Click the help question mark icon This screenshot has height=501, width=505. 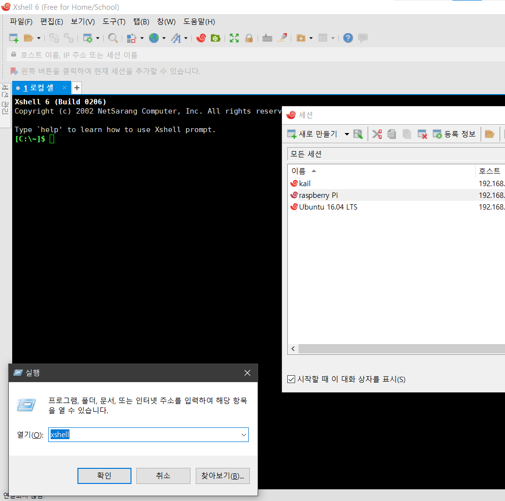click(348, 38)
